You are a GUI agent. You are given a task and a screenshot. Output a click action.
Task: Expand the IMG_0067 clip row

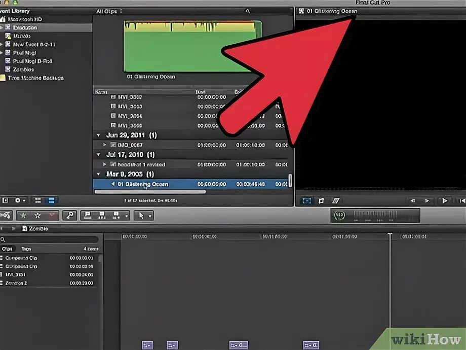click(105, 145)
